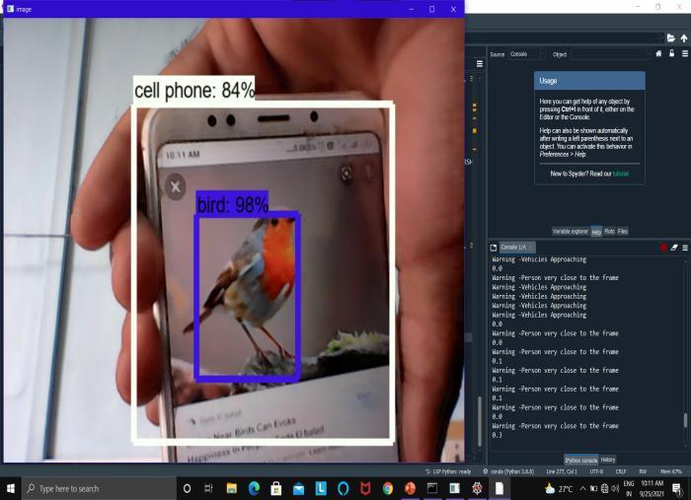
Task: Click the CRLF line ending status entry
Action: point(621,471)
